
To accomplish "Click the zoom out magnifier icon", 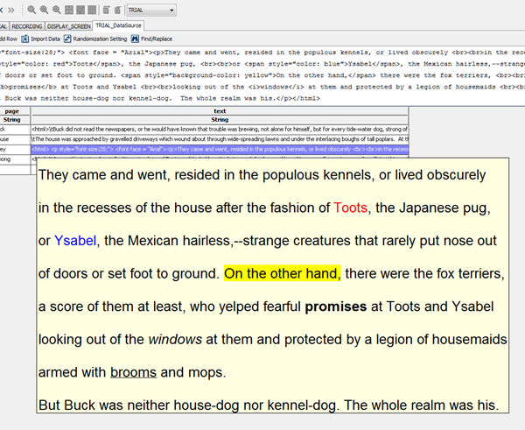I will pyautogui.click(x=56, y=10).
